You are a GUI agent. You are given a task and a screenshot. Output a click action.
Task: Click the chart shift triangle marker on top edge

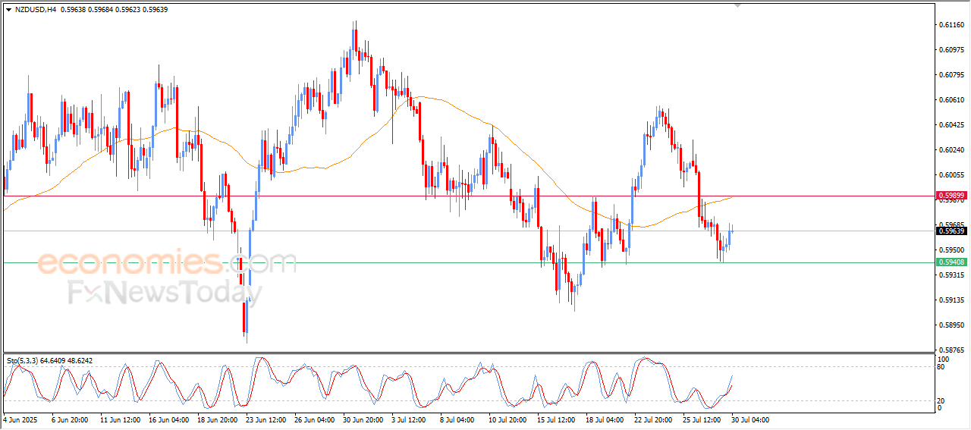tap(737, 5)
